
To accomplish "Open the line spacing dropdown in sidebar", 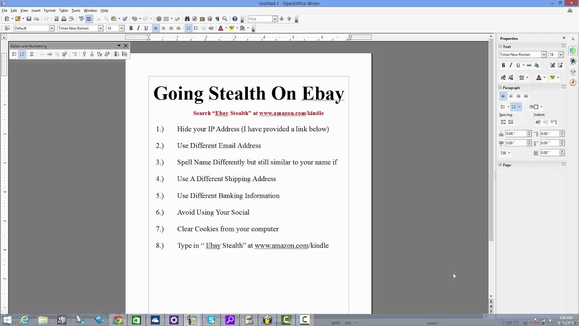I will pyautogui.click(x=505, y=153).
